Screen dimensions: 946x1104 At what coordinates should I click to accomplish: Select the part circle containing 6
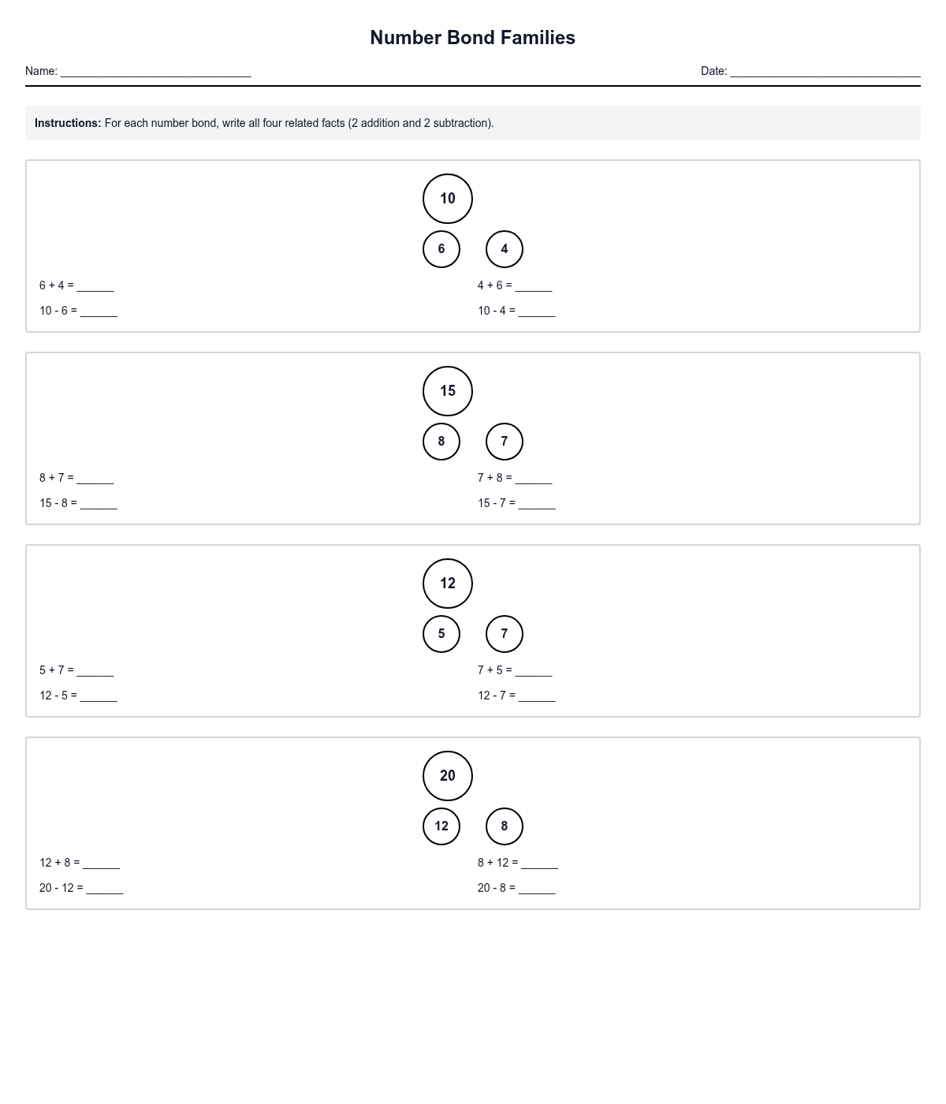(x=441, y=249)
